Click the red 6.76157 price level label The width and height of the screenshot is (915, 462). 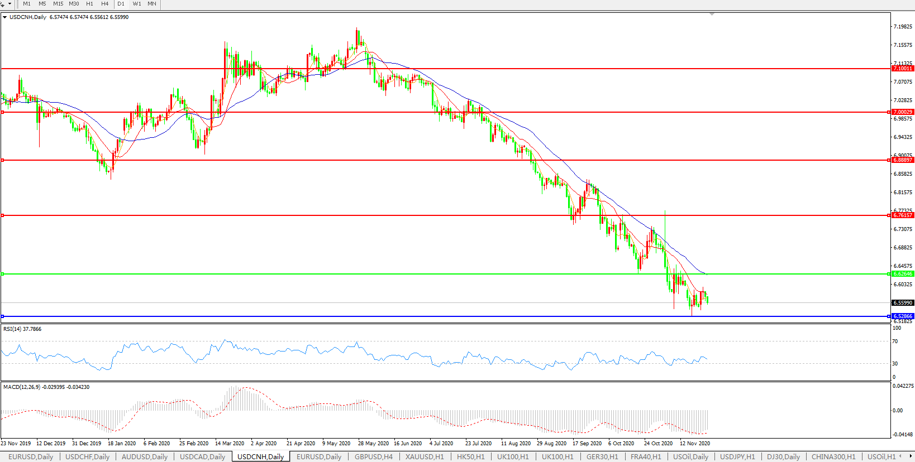point(902,215)
